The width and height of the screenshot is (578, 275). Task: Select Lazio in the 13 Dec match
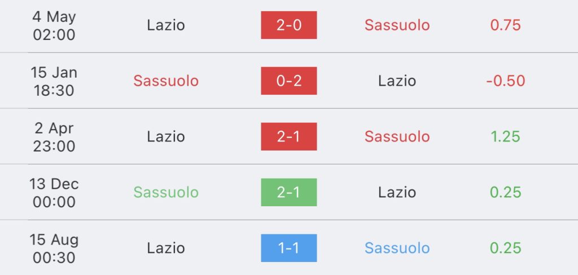tap(397, 192)
